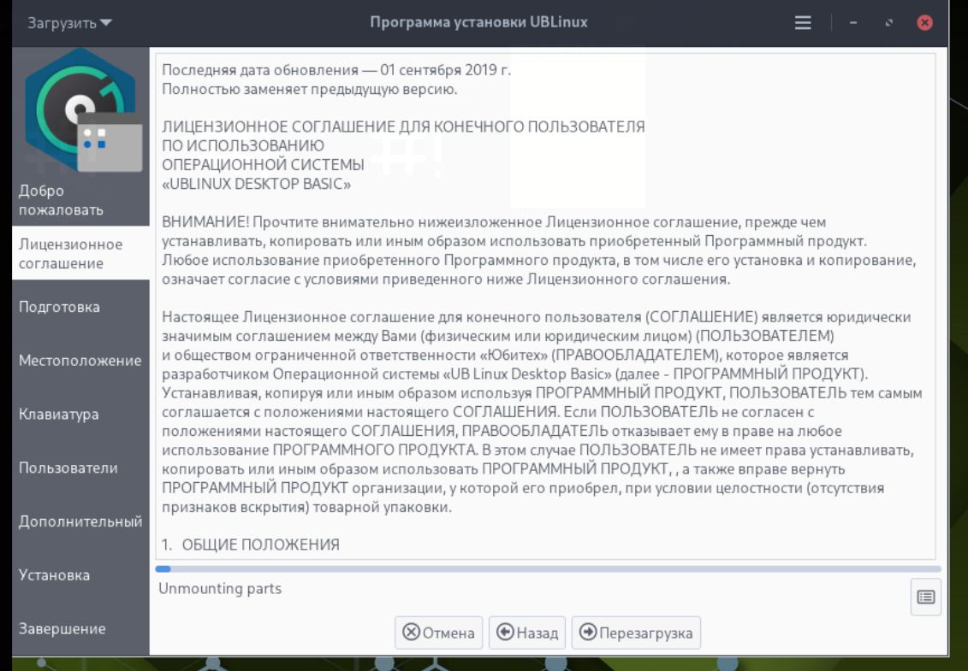The height and width of the screenshot is (671, 968).
Task: Click the installation progress bar
Action: click(549, 569)
